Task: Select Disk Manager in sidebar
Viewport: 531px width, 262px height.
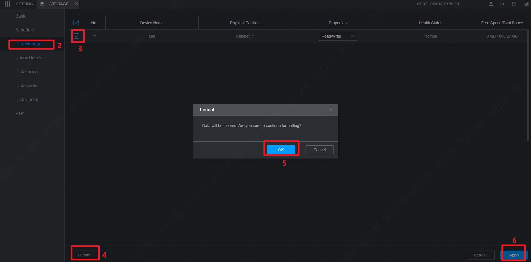Action: pyautogui.click(x=29, y=44)
